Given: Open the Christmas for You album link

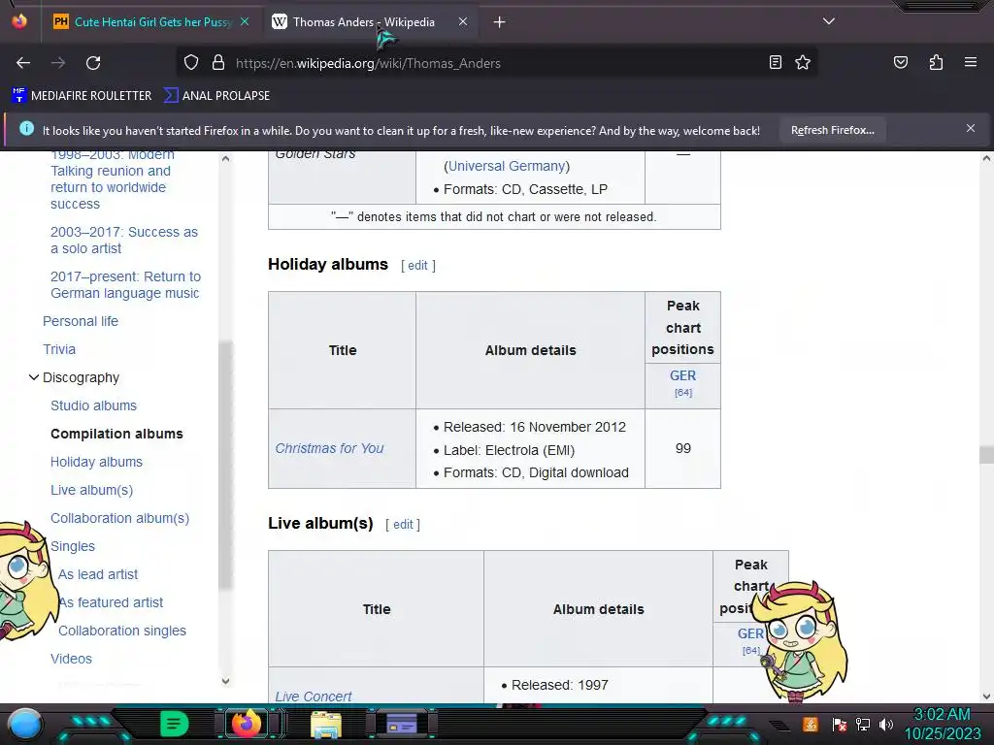Looking at the screenshot, I should (329, 448).
